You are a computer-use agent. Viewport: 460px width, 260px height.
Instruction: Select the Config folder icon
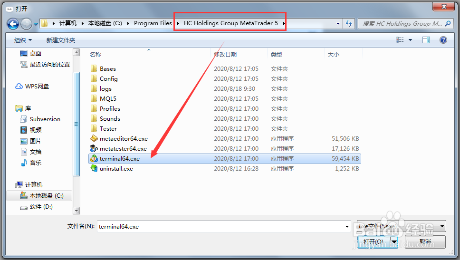click(x=94, y=78)
